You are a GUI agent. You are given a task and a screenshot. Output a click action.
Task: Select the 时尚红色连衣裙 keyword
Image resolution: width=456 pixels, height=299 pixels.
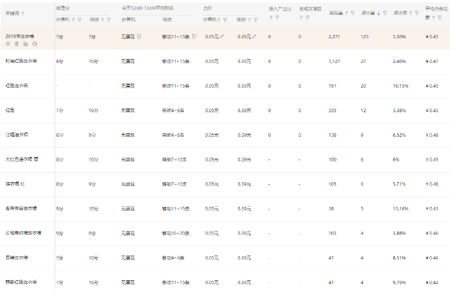pyautogui.click(x=21, y=61)
